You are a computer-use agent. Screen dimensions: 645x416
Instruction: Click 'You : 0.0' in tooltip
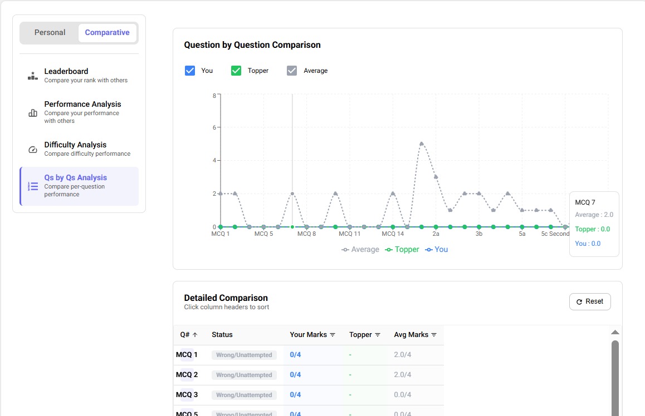pyautogui.click(x=588, y=244)
